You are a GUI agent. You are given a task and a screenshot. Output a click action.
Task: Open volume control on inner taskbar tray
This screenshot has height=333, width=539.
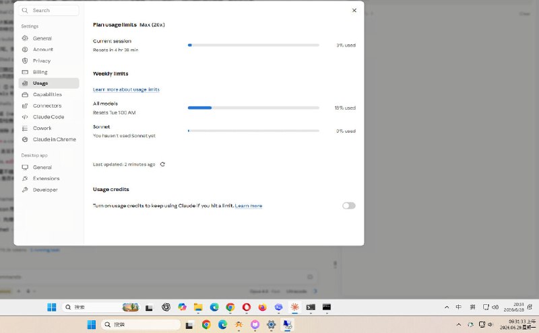[495, 307]
